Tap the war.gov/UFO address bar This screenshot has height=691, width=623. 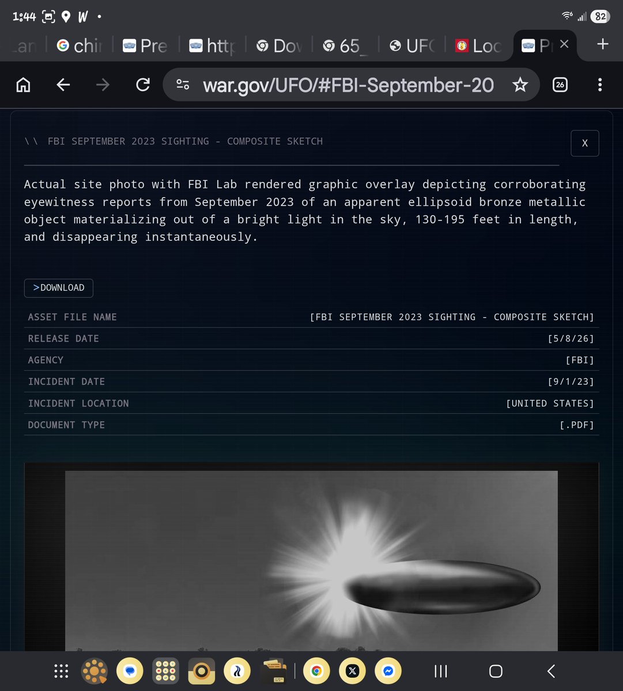(352, 85)
